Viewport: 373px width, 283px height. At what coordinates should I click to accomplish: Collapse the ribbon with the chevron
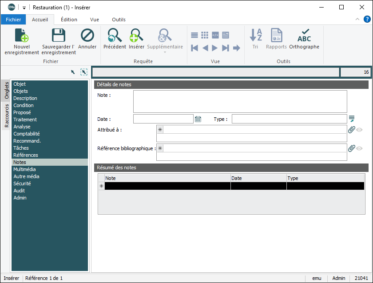[x=357, y=20]
